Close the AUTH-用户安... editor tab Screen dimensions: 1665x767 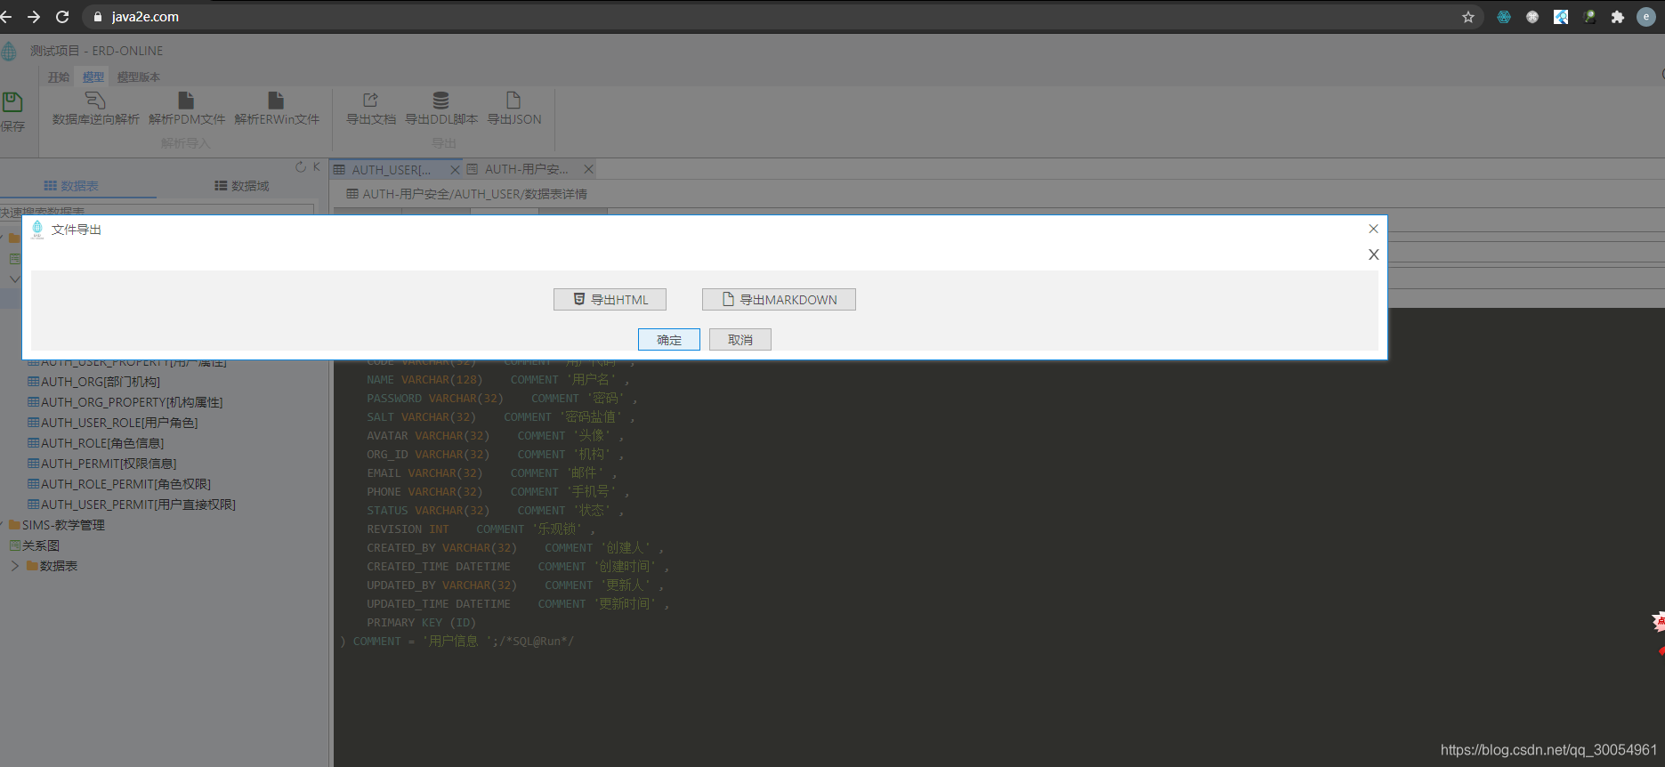tap(588, 169)
